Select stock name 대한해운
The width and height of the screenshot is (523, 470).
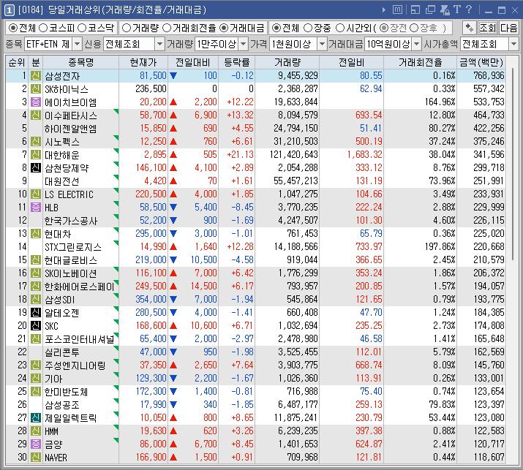point(62,155)
